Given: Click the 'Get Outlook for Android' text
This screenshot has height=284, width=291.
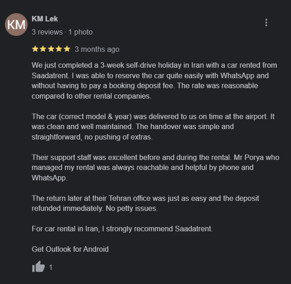Looking at the screenshot, I should (70, 249).
